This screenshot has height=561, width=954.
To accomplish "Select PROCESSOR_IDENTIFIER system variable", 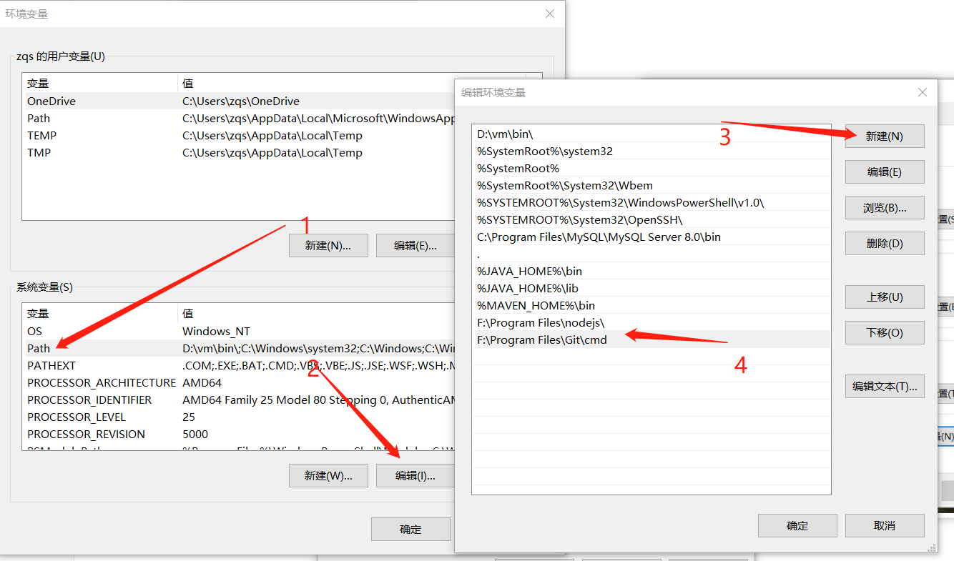I will click(x=89, y=399).
